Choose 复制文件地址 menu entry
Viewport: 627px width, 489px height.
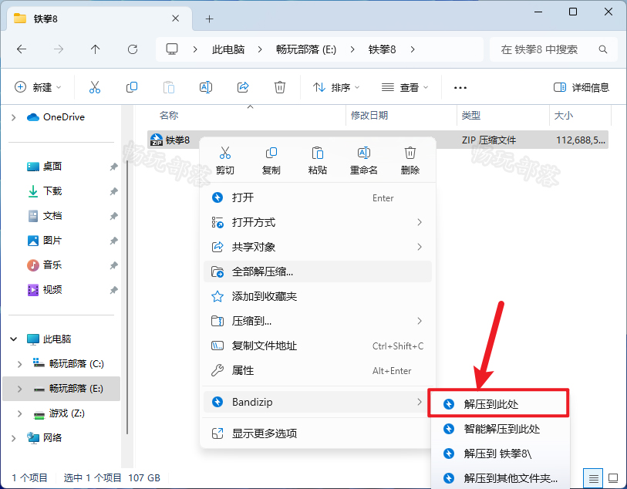tap(318, 346)
